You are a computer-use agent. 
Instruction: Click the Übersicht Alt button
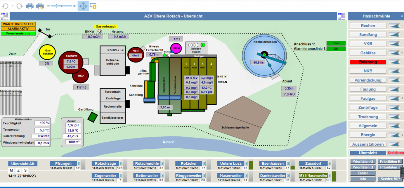(23, 164)
